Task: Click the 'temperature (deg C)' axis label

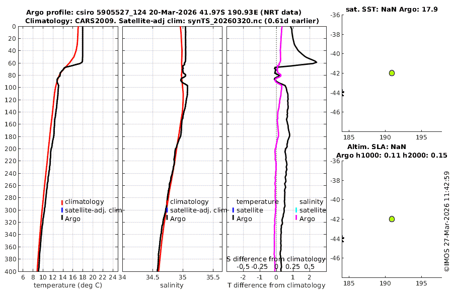Action: [x=68, y=285]
